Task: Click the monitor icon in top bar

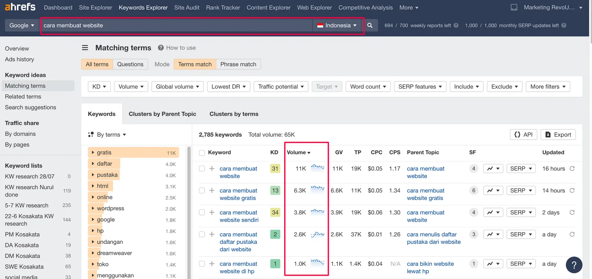Action: (514, 7)
